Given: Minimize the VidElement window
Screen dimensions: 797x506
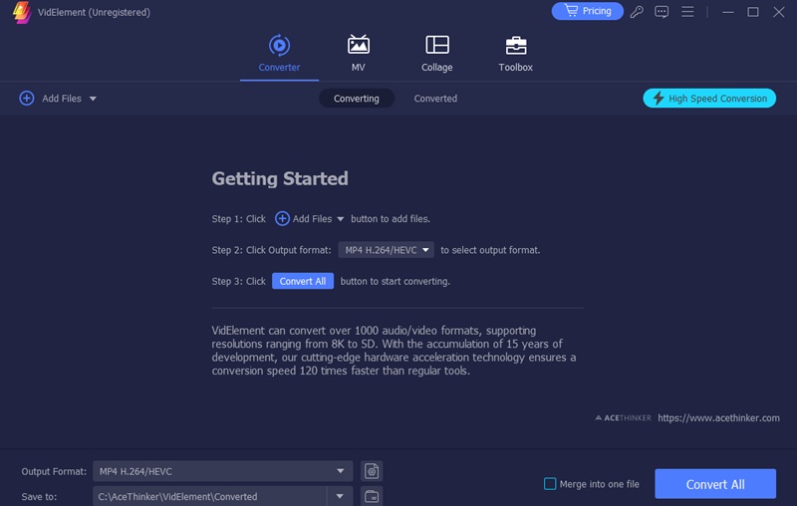Looking at the screenshot, I should click(x=728, y=12).
